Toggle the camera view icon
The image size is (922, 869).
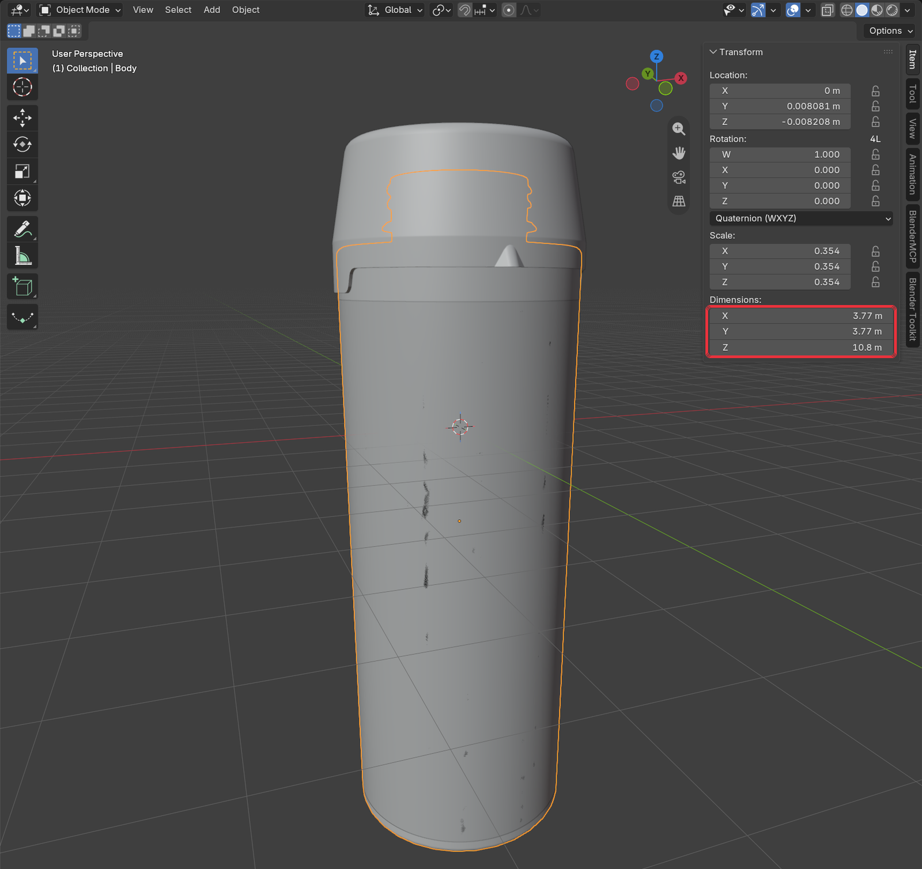coord(679,177)
